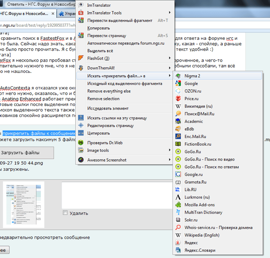270x258 pixels.
Task: Expand the Image tools submenu arrow
Action: coord(169,150)
